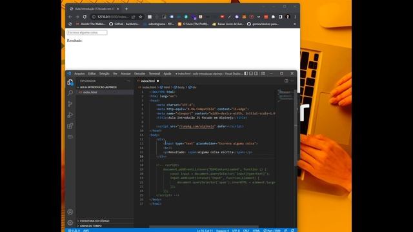Open the Executar menu in VS Code
Screen dimensions: 413x232
(x=140, y=73)
